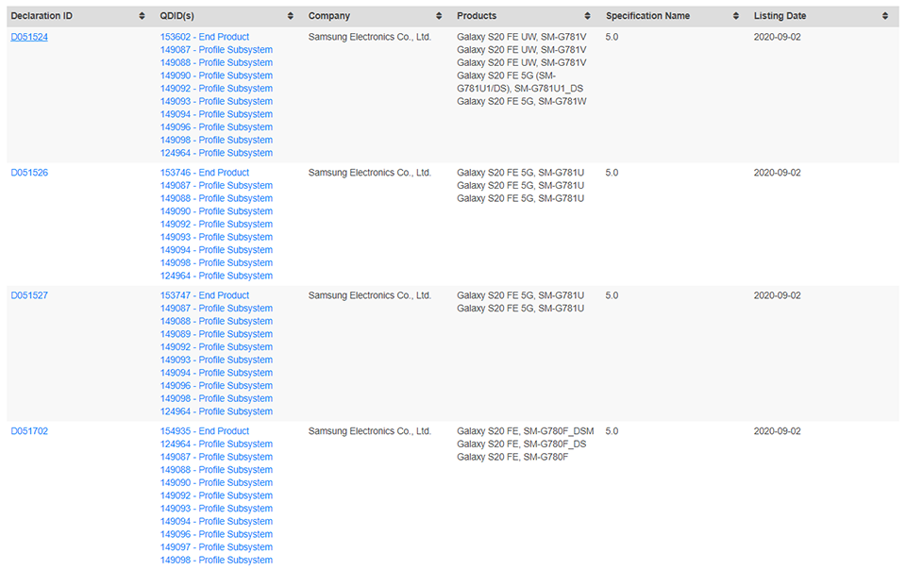Open declaration D051527 link

click(29, 295)
